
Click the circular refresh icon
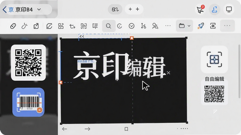[x=120, y=26]
